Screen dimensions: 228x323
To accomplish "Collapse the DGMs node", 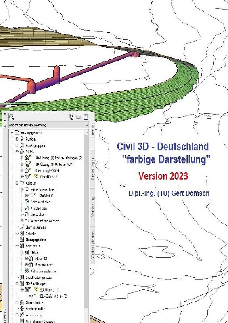I will (17, 152).
